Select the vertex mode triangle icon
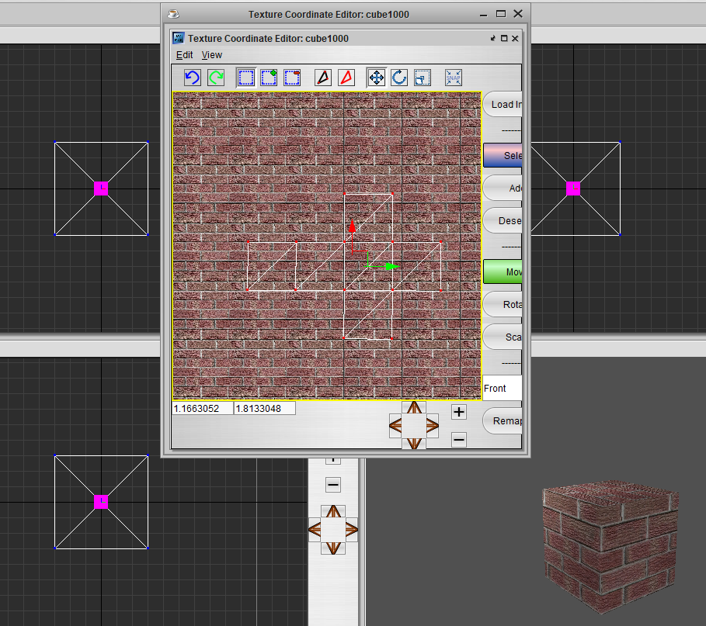706x626 pixels. (323, 78)
